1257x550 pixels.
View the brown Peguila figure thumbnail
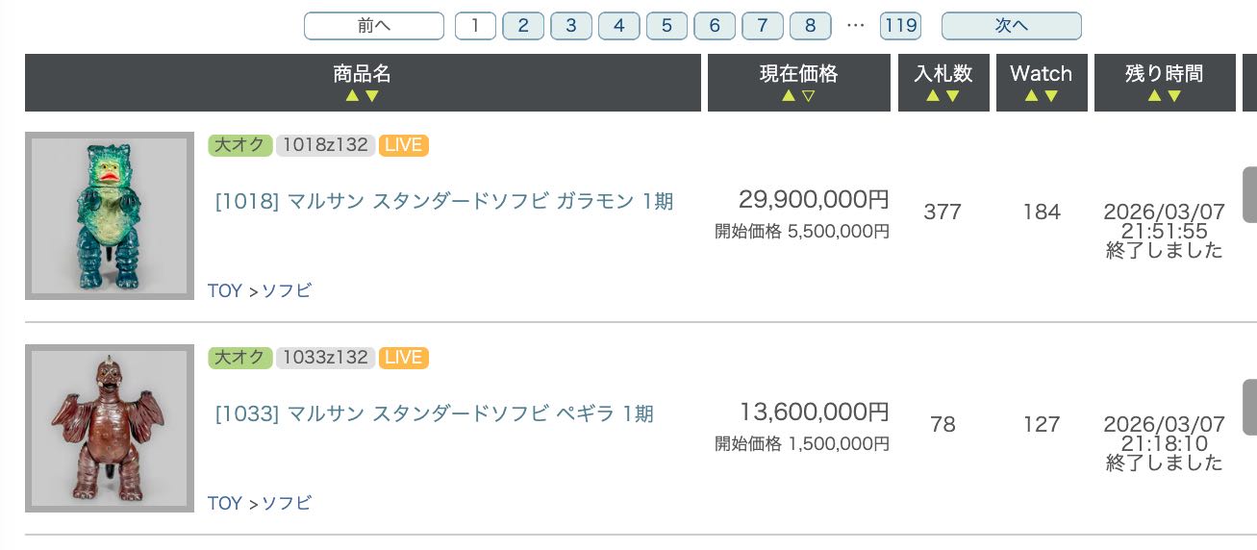tap(110, 428)
